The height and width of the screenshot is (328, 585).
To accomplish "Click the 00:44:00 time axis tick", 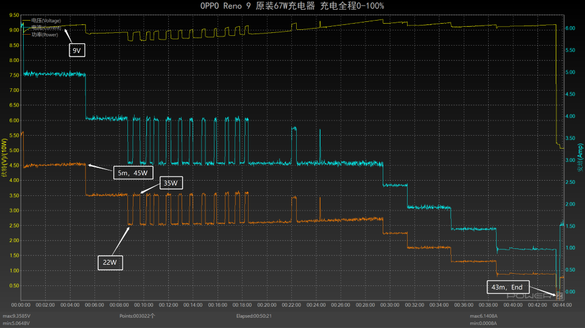I will [562, 305].
